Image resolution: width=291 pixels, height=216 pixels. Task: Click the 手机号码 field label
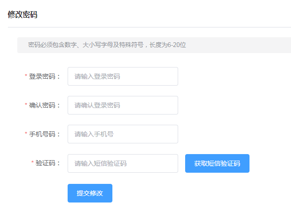[x=45, y=134]
